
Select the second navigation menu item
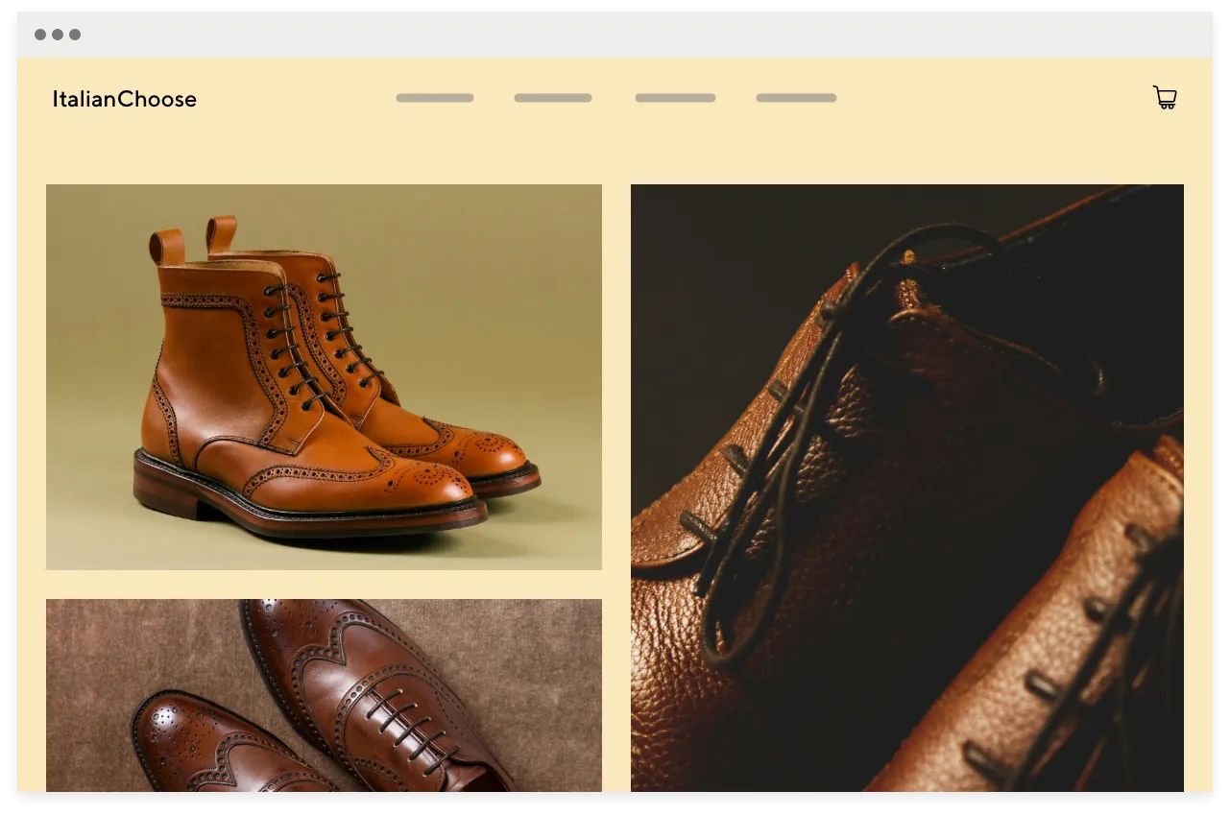[x=553, y=97]
